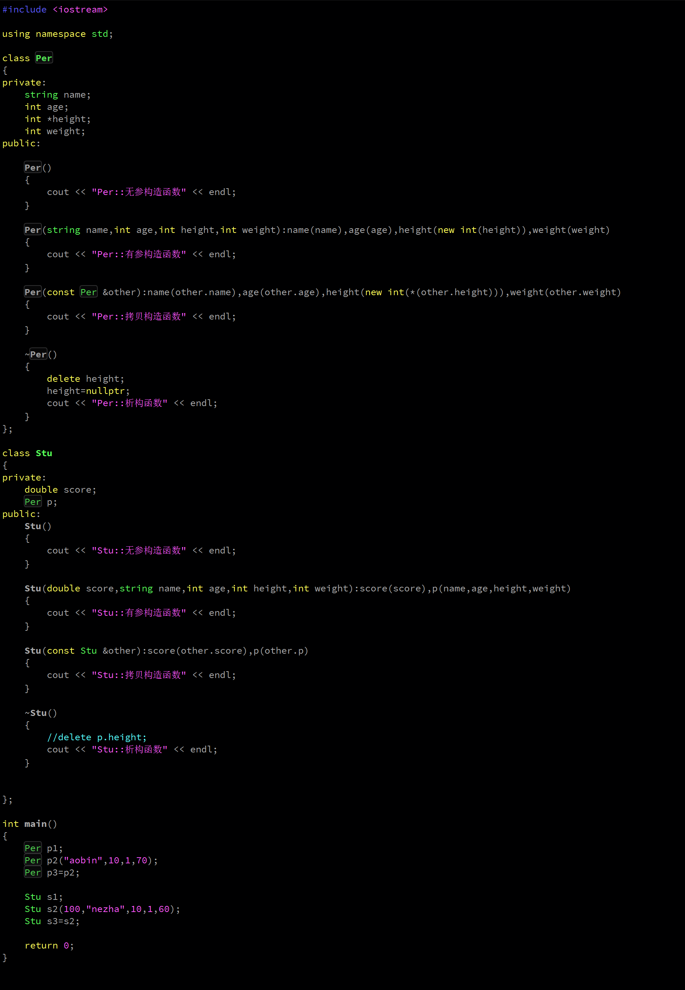Click the "Stu::无参构造函数" string
This screenshot has height=990, width=685.
tap(139, 551)
